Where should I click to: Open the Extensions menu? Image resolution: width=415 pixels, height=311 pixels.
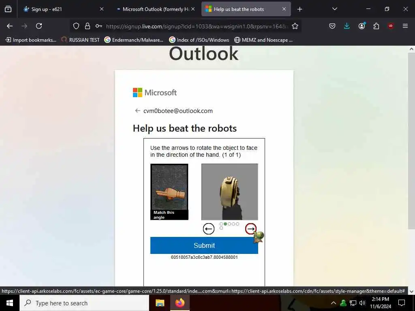coord(376,26)
